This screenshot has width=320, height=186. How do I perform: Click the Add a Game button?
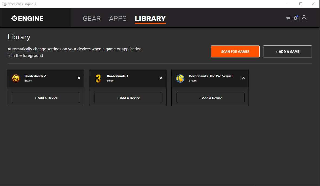coord(287,51)
